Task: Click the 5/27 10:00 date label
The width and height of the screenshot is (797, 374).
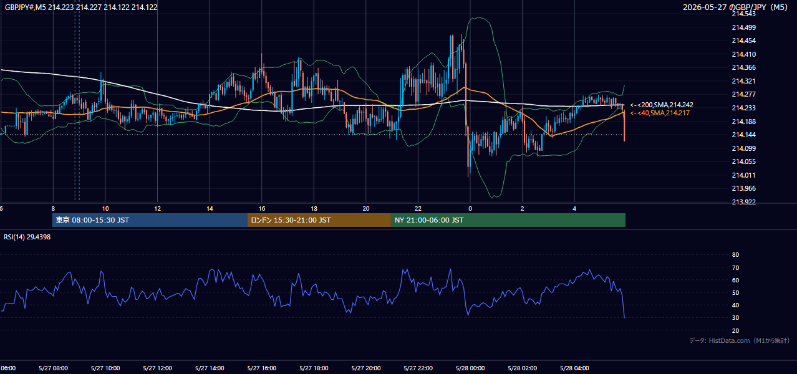Action: [x=105, y=368]
